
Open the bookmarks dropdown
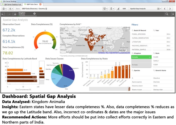click(x=112, y=9)
